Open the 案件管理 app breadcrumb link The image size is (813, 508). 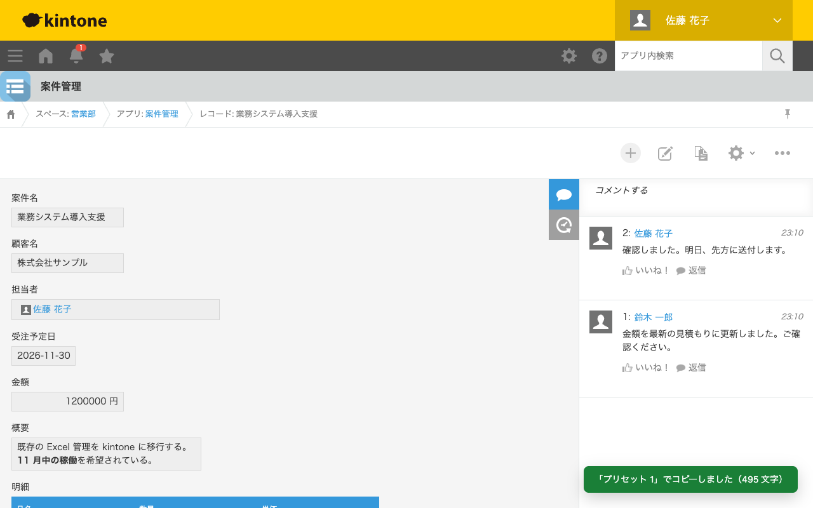tap(162, 114)
